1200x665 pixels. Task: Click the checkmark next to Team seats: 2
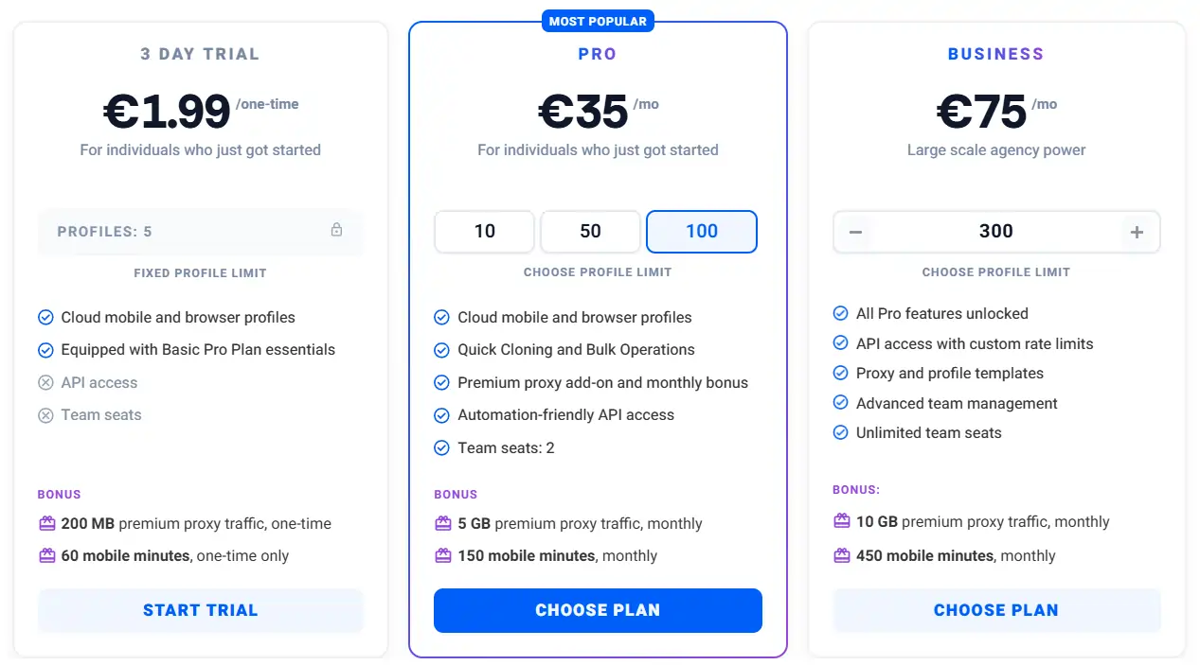[442, 447]
